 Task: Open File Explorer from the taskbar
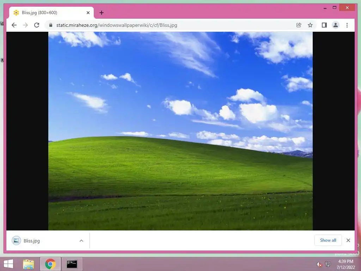tap(29, 264)
